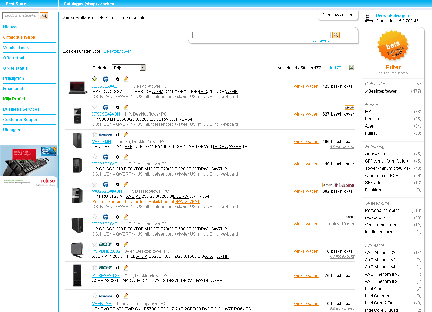Click info icon for VBEN9MH

point(118,296)
